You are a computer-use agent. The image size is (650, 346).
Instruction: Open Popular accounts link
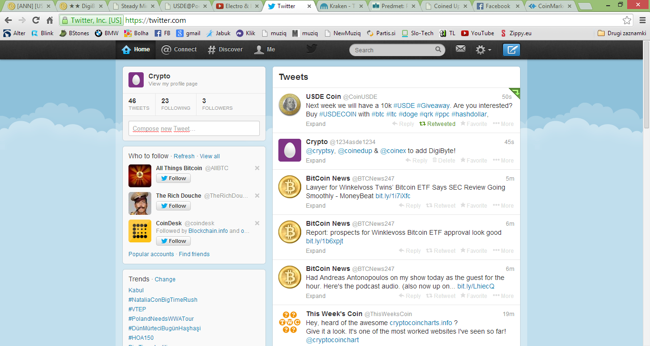[x=151, y=254]
